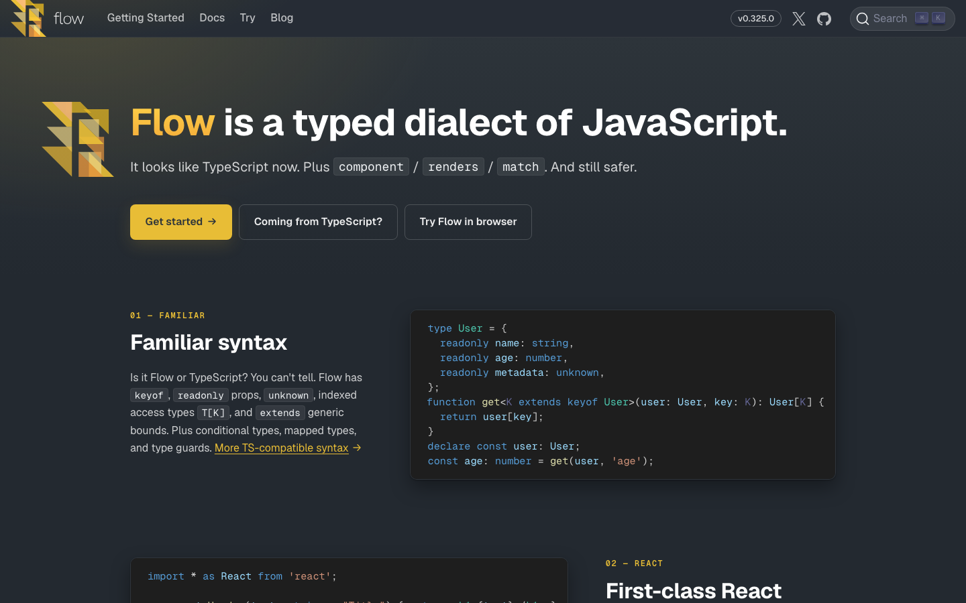Go to the Try page
966x603 pixels.
pos(248,18)
